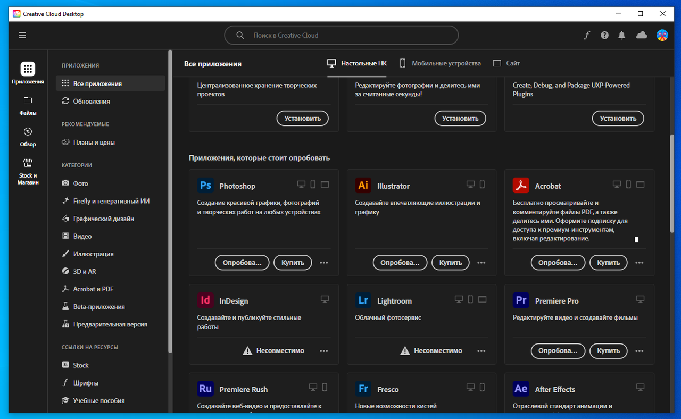This screenshot has height=419, width=681.
Task: Open Графический дизайн category
Action: [x=111, y=219]
